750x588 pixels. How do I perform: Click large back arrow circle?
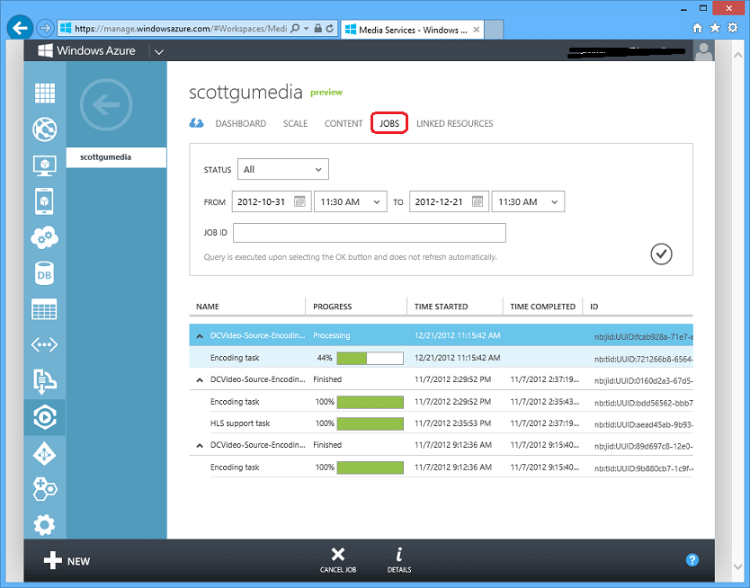pyautogui.click(x=106, y=104)
